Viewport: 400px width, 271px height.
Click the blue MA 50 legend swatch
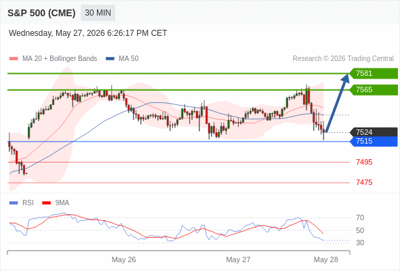pyautogui.click(x=110, y=59)
